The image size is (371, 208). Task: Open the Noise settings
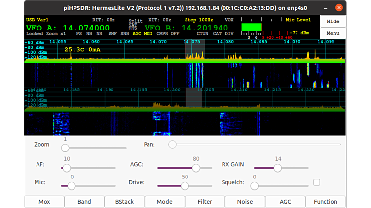point(245,201)
